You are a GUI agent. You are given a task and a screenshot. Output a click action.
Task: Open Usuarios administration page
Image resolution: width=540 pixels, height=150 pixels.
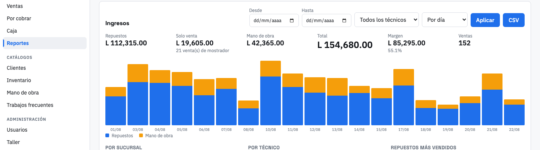click(45, 130)
